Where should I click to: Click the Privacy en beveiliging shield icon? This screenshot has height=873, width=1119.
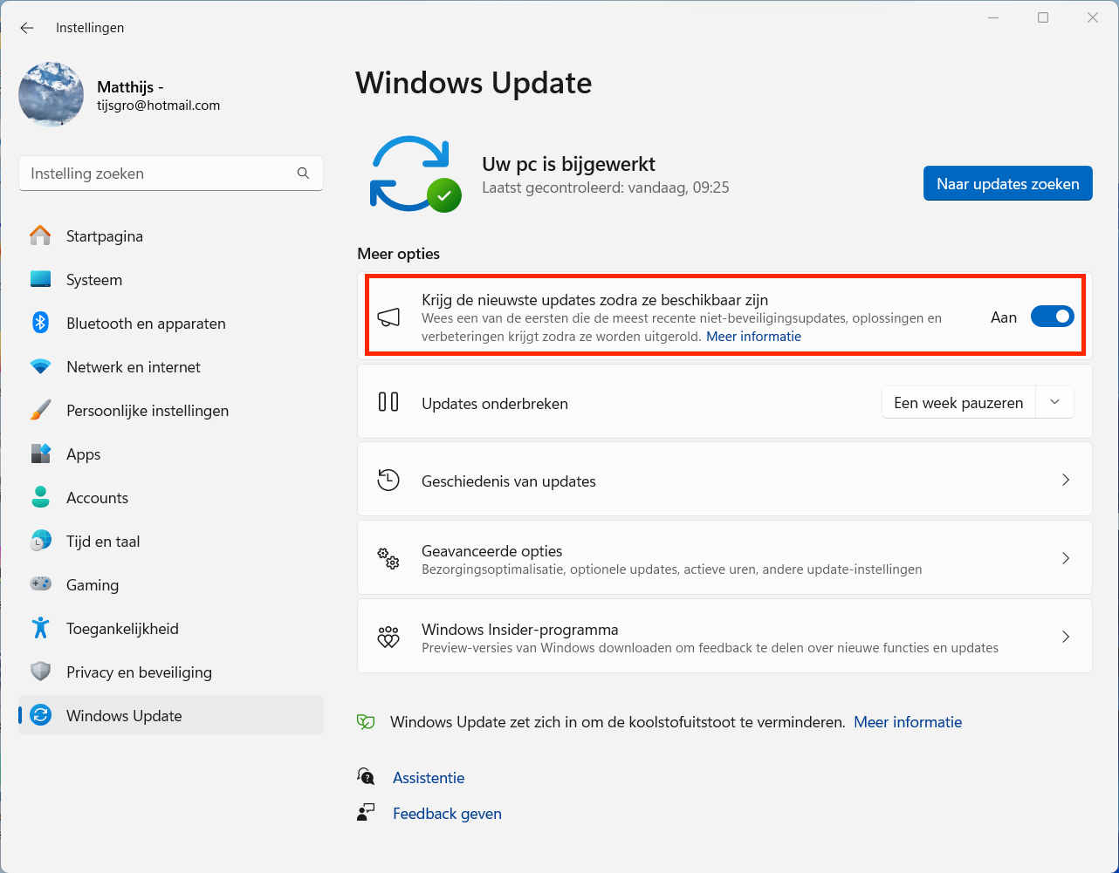(x=40, y=672)
